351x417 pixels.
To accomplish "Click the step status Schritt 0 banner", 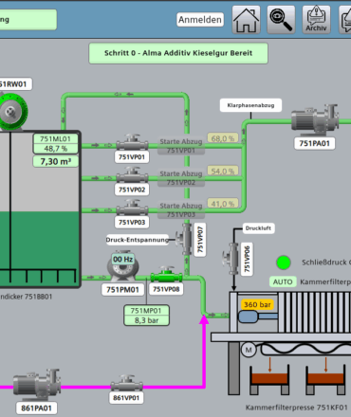I will click(178, 53).
